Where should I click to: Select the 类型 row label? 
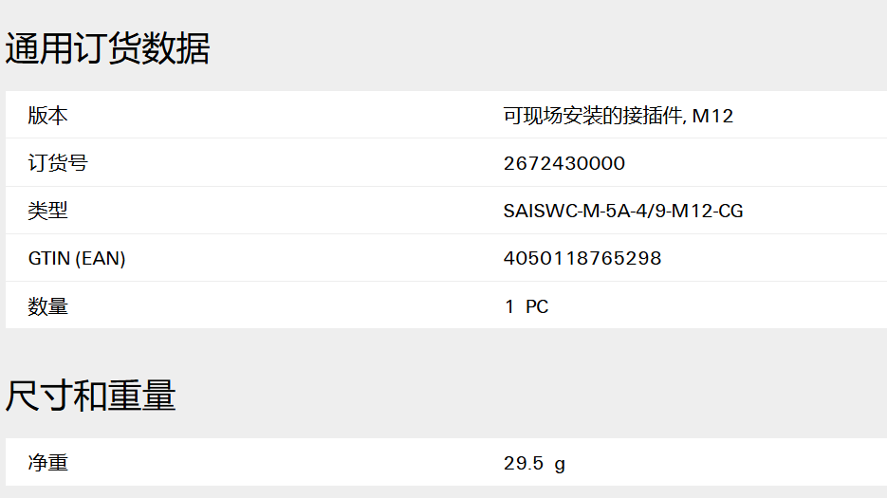click(48, 211)
